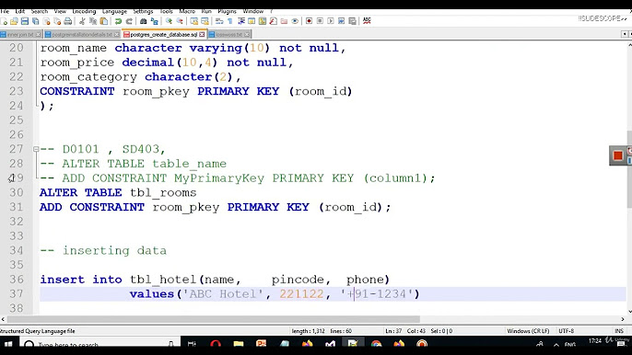The height and width of the screenshot is (355, 632).
Task: Click the UTF-8 encoding status field
Action: click(x=567, y=331)
